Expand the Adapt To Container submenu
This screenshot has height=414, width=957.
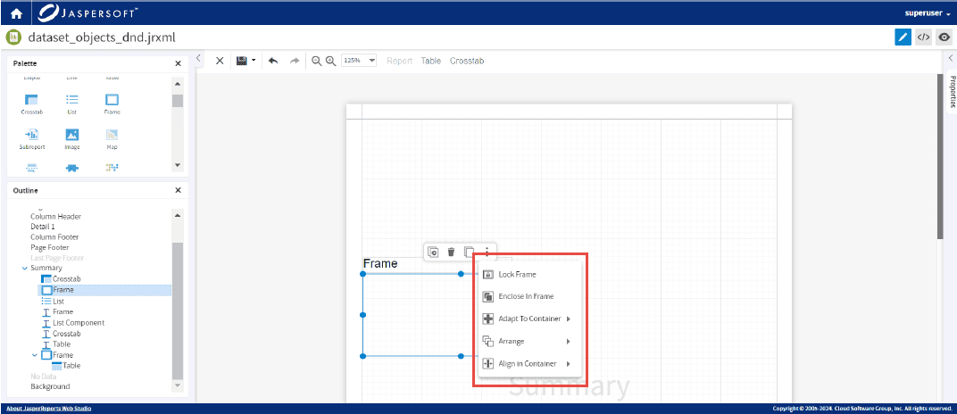point(527,319)
